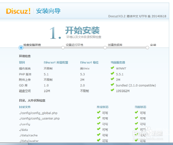
Task: Click the 当前状态 checkmark for ./data
Action: click(x=136, y=129)
